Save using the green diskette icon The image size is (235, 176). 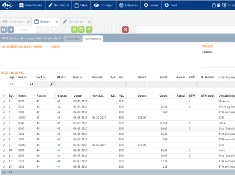(x=74, y=30)
